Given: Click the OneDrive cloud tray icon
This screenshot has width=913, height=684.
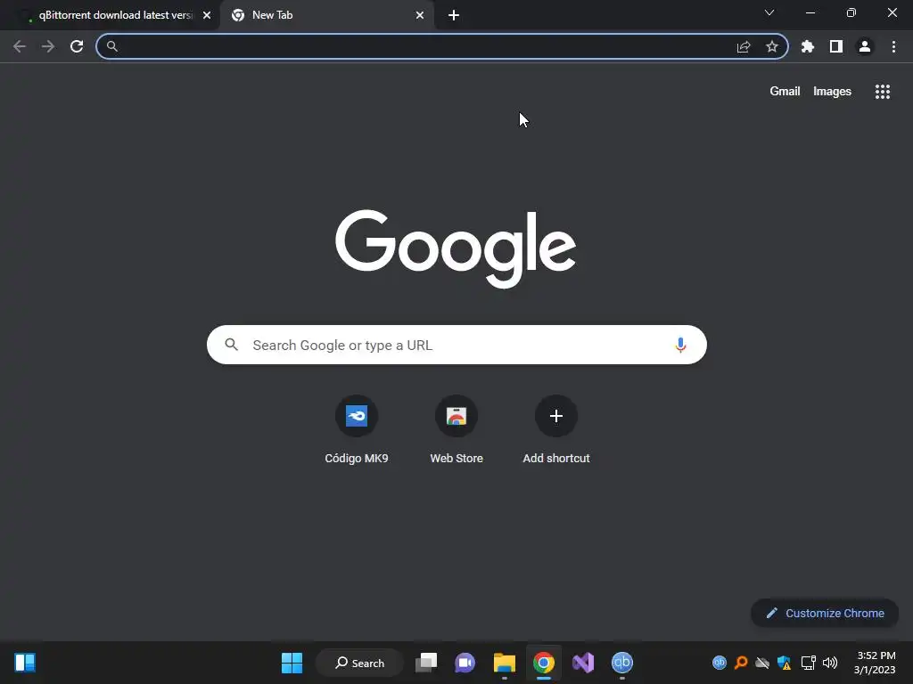Looking at the screenshot, I should pos(762,663).
